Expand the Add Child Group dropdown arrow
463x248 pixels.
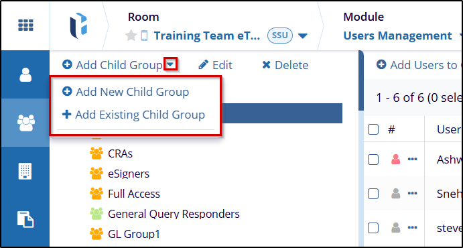[171, 64]
